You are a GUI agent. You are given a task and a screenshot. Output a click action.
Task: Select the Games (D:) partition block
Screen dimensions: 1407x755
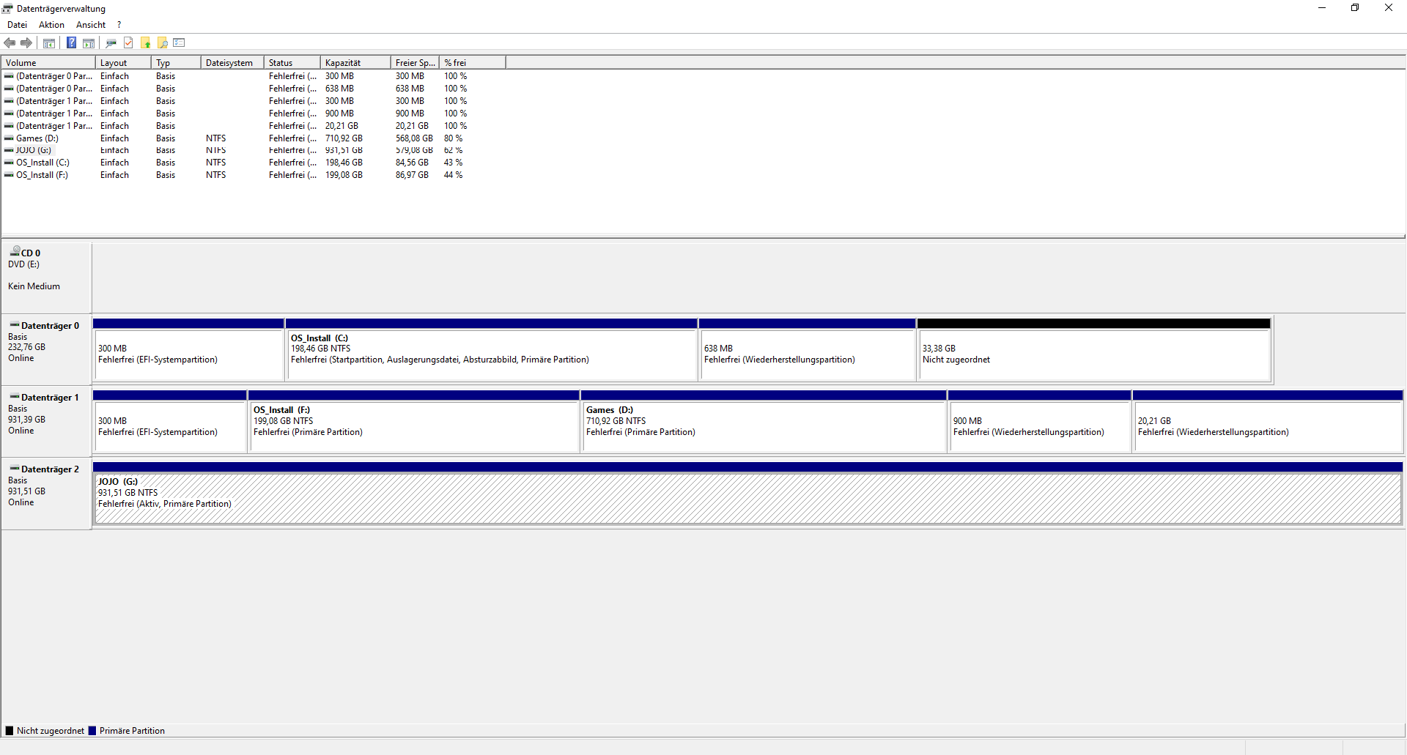764,421
